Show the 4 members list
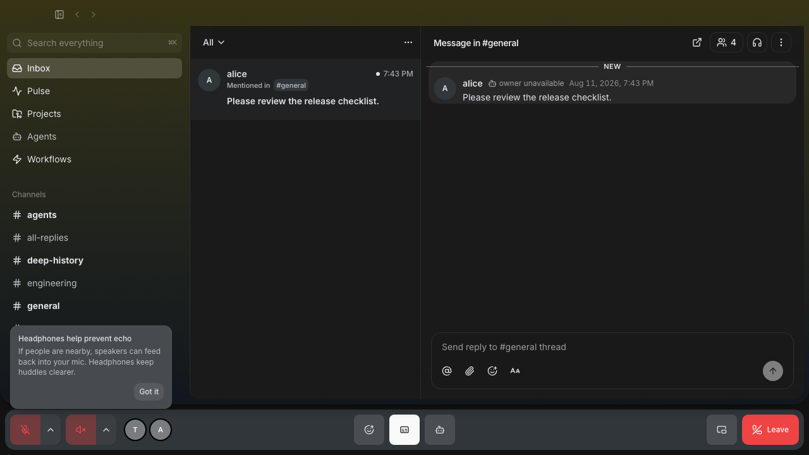Screen dimensions: 809x455 (x=726, y=42)
